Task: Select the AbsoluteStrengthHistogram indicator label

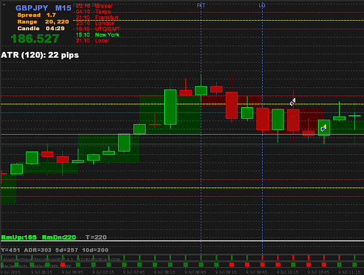Action: [61, 259]
